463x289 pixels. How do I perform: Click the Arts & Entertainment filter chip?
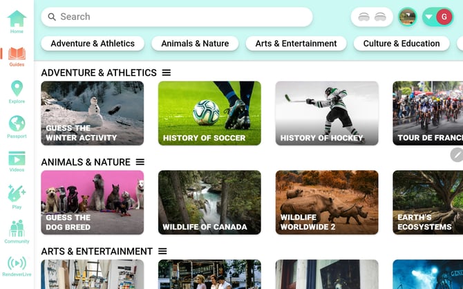click(296, 44)
